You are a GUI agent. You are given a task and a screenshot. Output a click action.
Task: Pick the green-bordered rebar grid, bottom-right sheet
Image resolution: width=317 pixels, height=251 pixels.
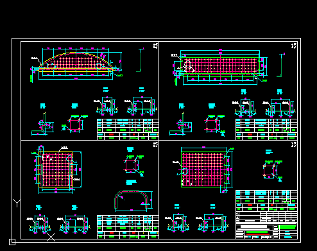click(x=203, y=169)
